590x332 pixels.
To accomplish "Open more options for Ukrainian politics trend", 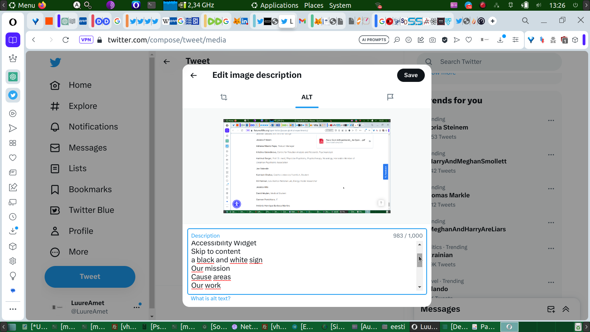I will [x=551, y=249].
